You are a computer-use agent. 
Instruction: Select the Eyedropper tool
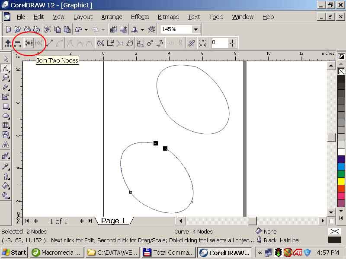pyautogui.click(x=6, y=167)
